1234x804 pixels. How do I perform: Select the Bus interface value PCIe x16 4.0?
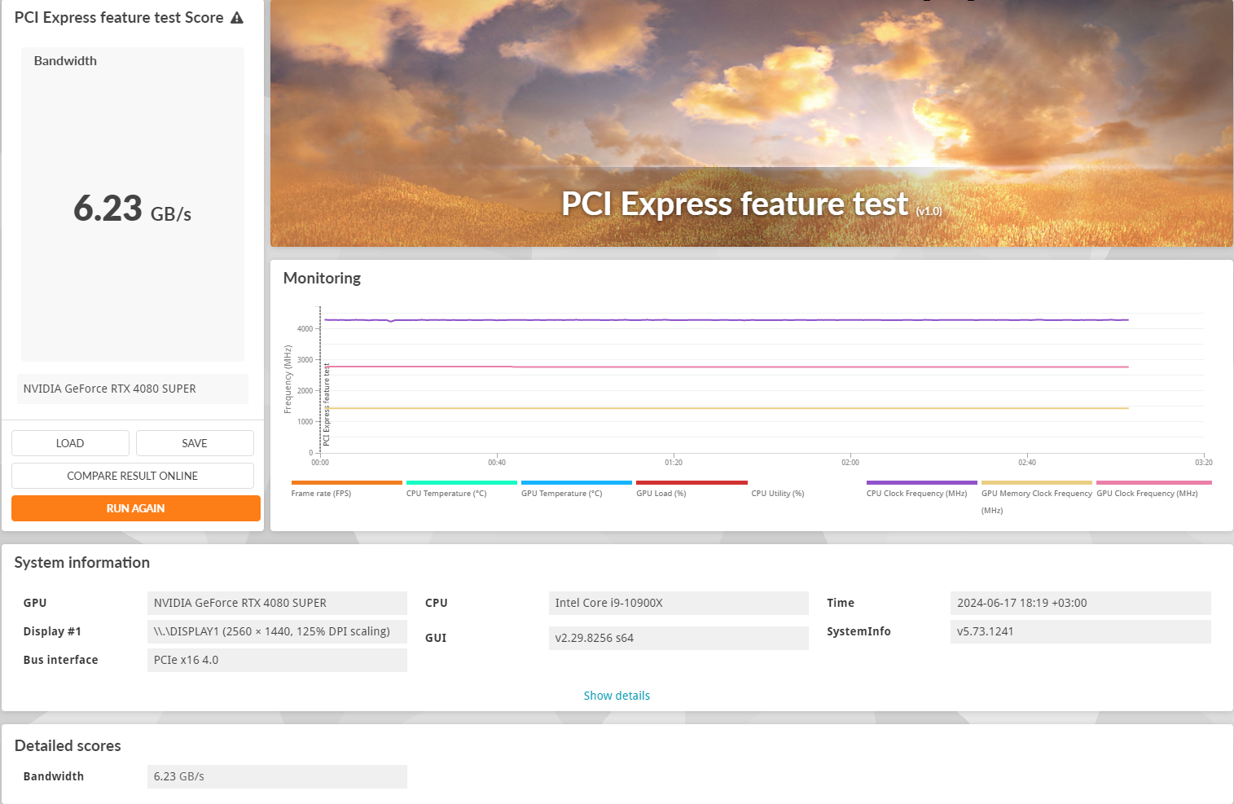[x=277, y=660]
